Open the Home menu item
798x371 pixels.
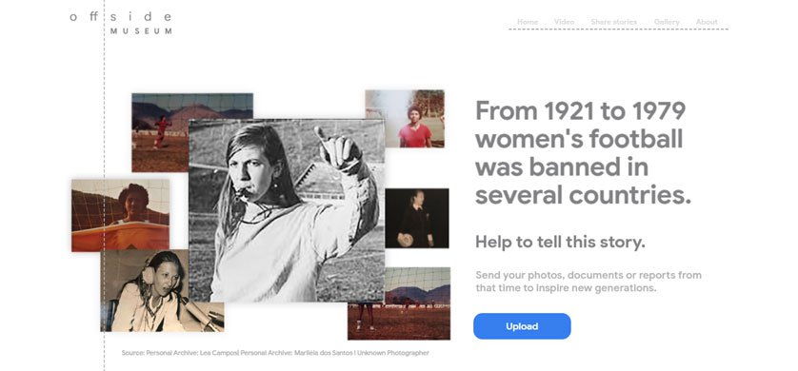pos(528,22)
